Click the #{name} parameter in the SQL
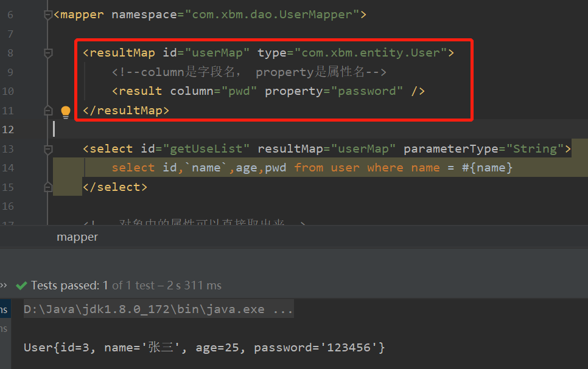The width and height of the screenshot is (588, 369). click(x=487, y=167)
